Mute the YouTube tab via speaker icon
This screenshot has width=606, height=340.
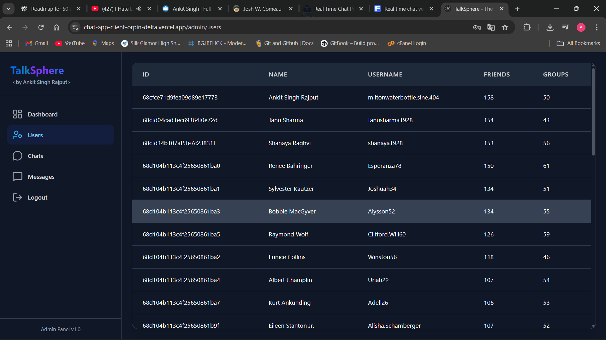tap(139, 9)
